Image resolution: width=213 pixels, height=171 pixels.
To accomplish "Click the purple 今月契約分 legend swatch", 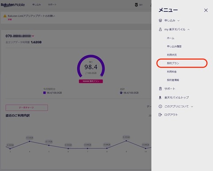I will click(44, 93).
